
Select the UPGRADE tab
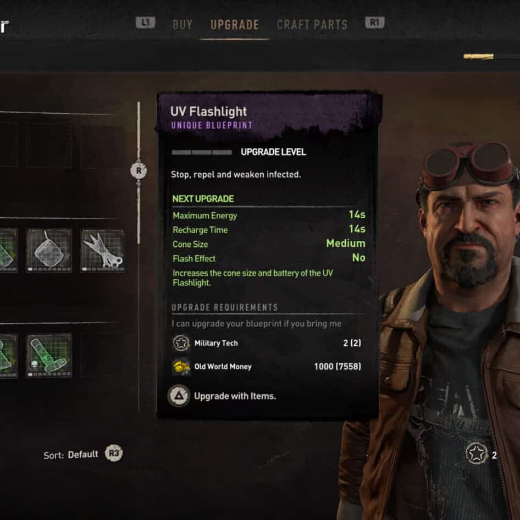tap(235, 25)
